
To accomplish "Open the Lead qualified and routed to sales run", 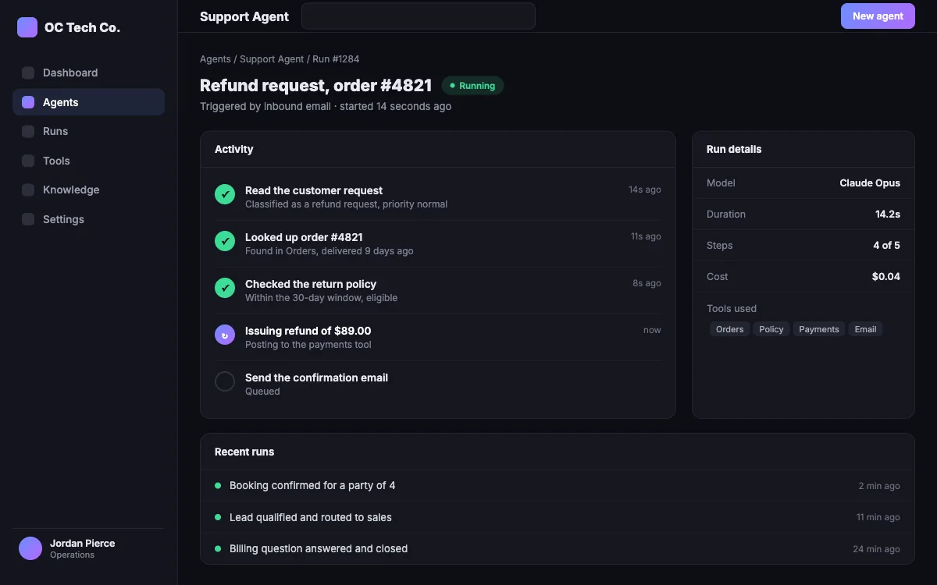I will click(x=558, y=517).
